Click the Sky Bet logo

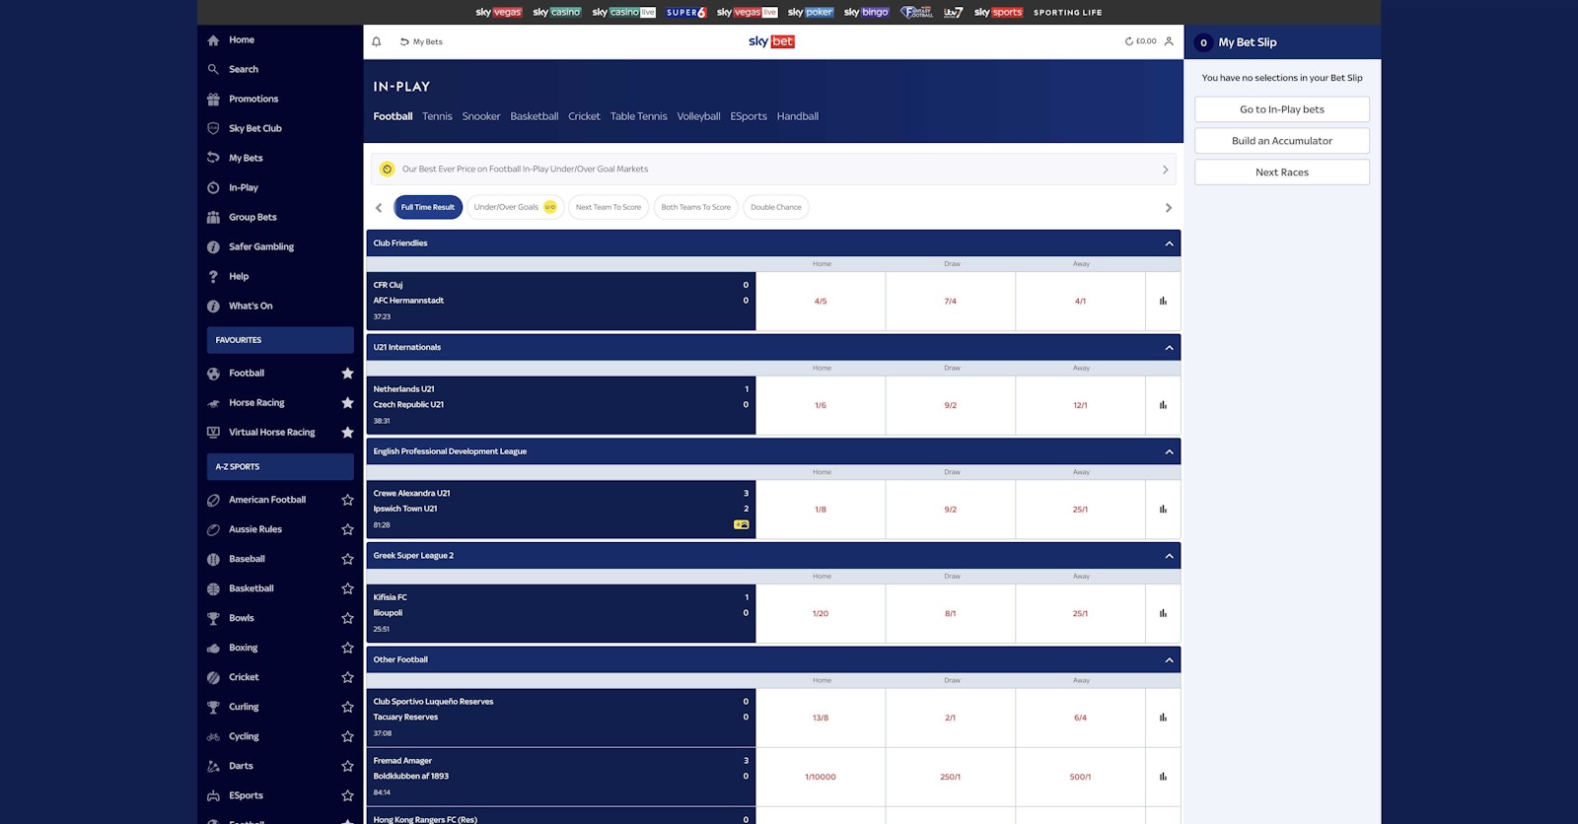[x=771, y=41]
